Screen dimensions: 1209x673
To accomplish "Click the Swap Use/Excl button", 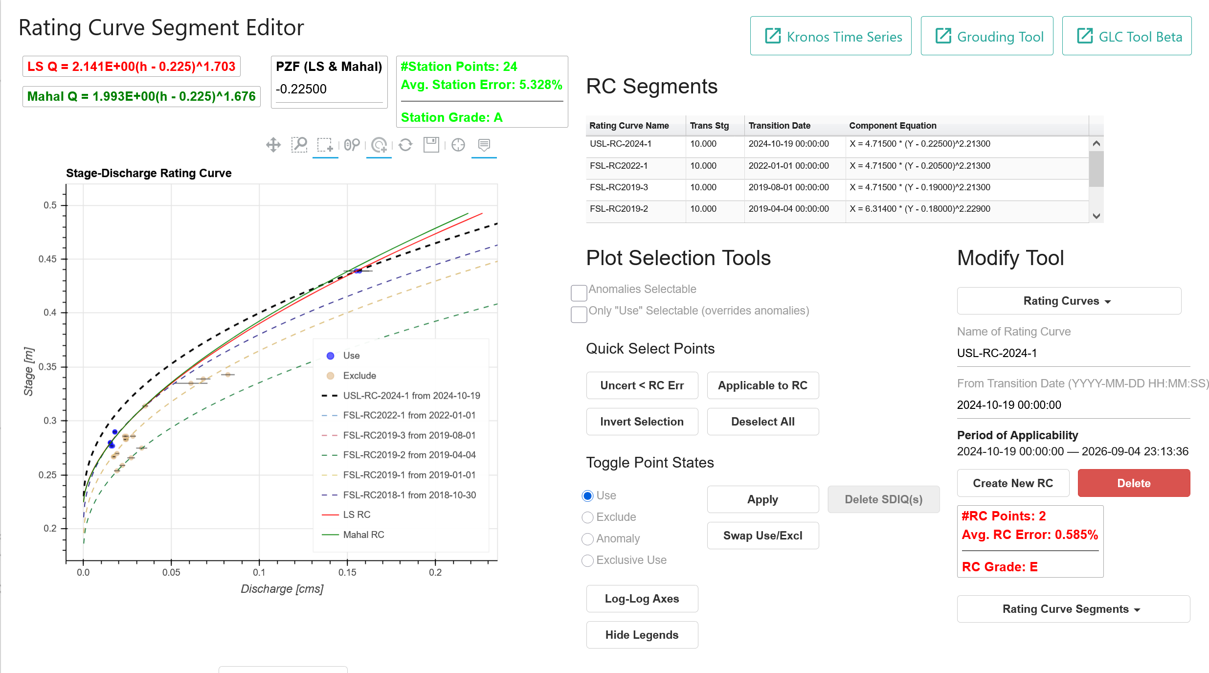I will (x=762, y=536).
